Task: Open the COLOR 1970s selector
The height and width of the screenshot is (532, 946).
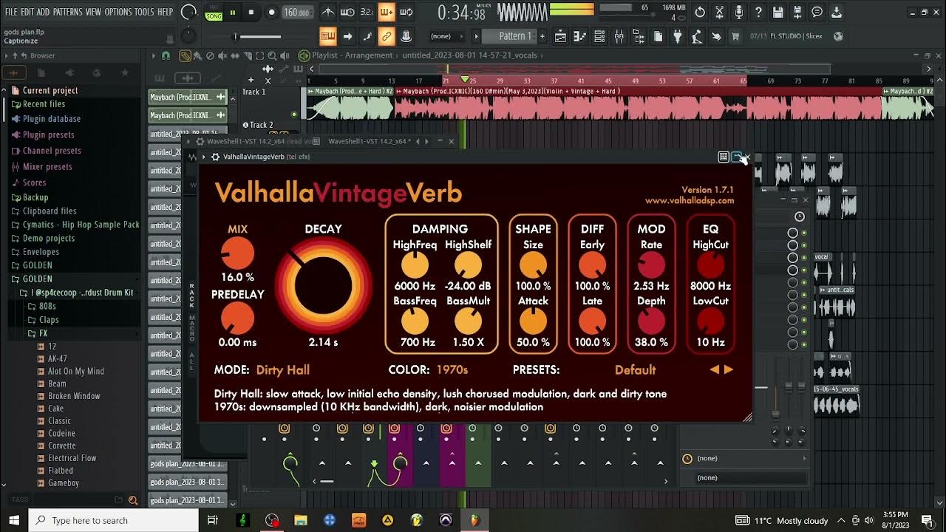Action: [452, 369]
